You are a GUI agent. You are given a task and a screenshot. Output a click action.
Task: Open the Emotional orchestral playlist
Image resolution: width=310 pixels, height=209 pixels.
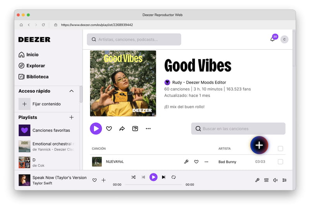(47, 146)
